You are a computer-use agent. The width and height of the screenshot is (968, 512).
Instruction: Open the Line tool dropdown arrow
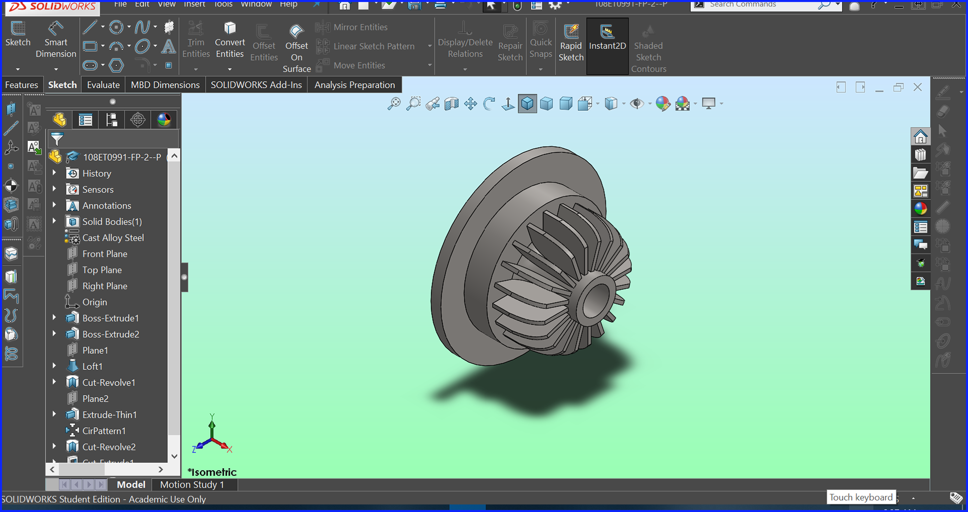pos(103,27)
